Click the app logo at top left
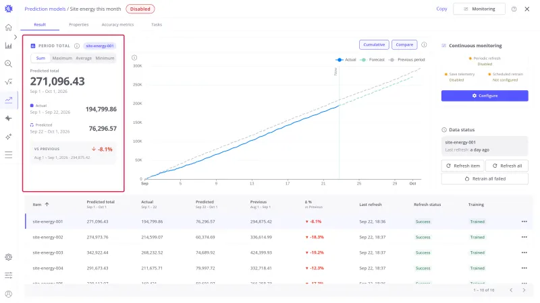 (x=9, y=9)
